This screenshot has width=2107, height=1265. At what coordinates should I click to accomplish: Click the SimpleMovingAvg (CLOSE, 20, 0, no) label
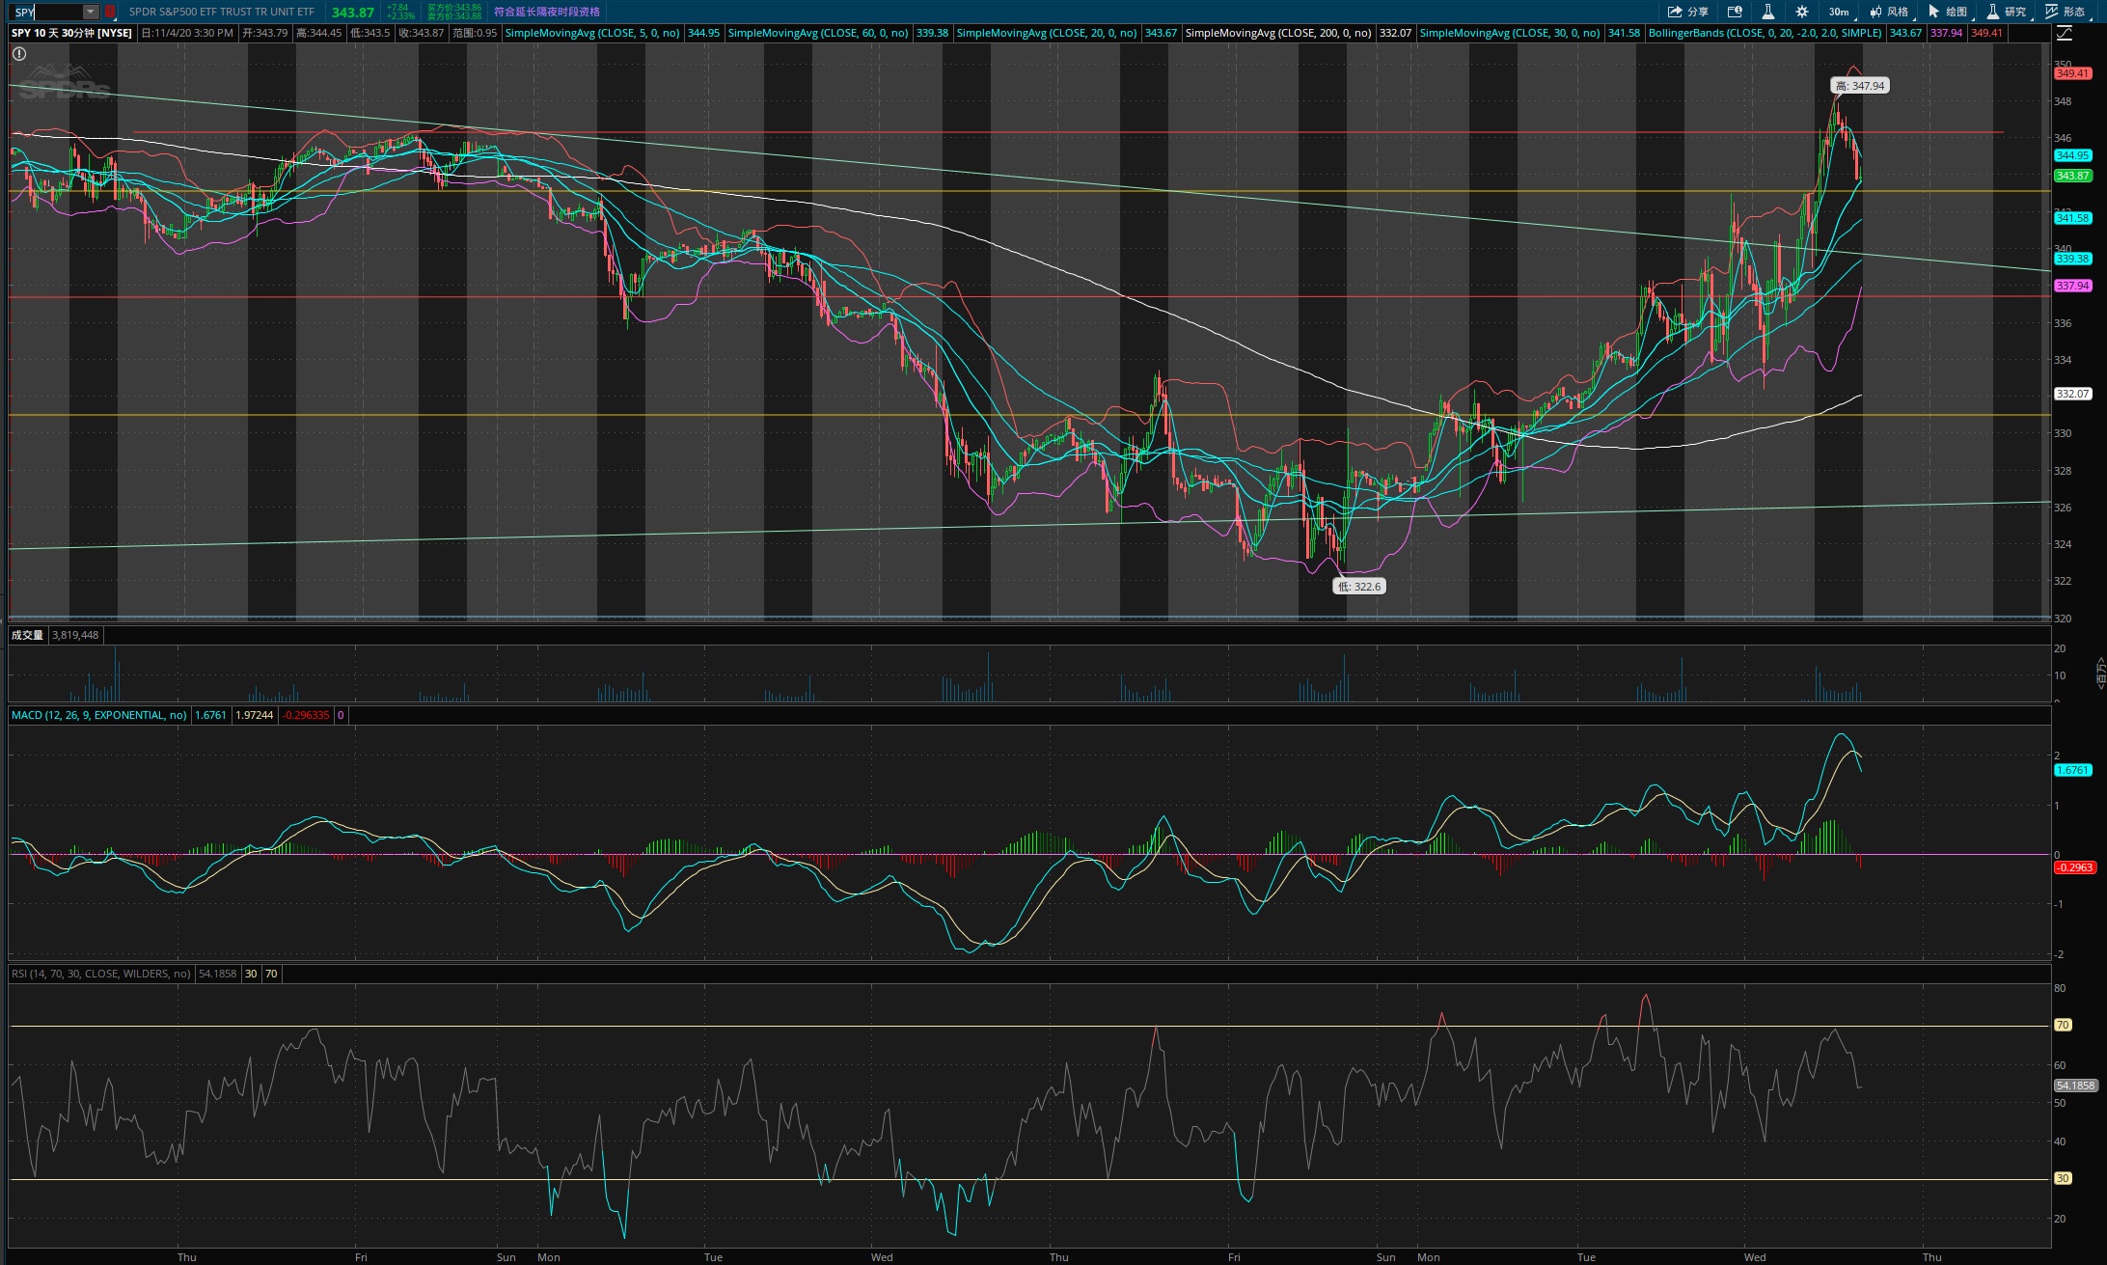pos(1047,33)
